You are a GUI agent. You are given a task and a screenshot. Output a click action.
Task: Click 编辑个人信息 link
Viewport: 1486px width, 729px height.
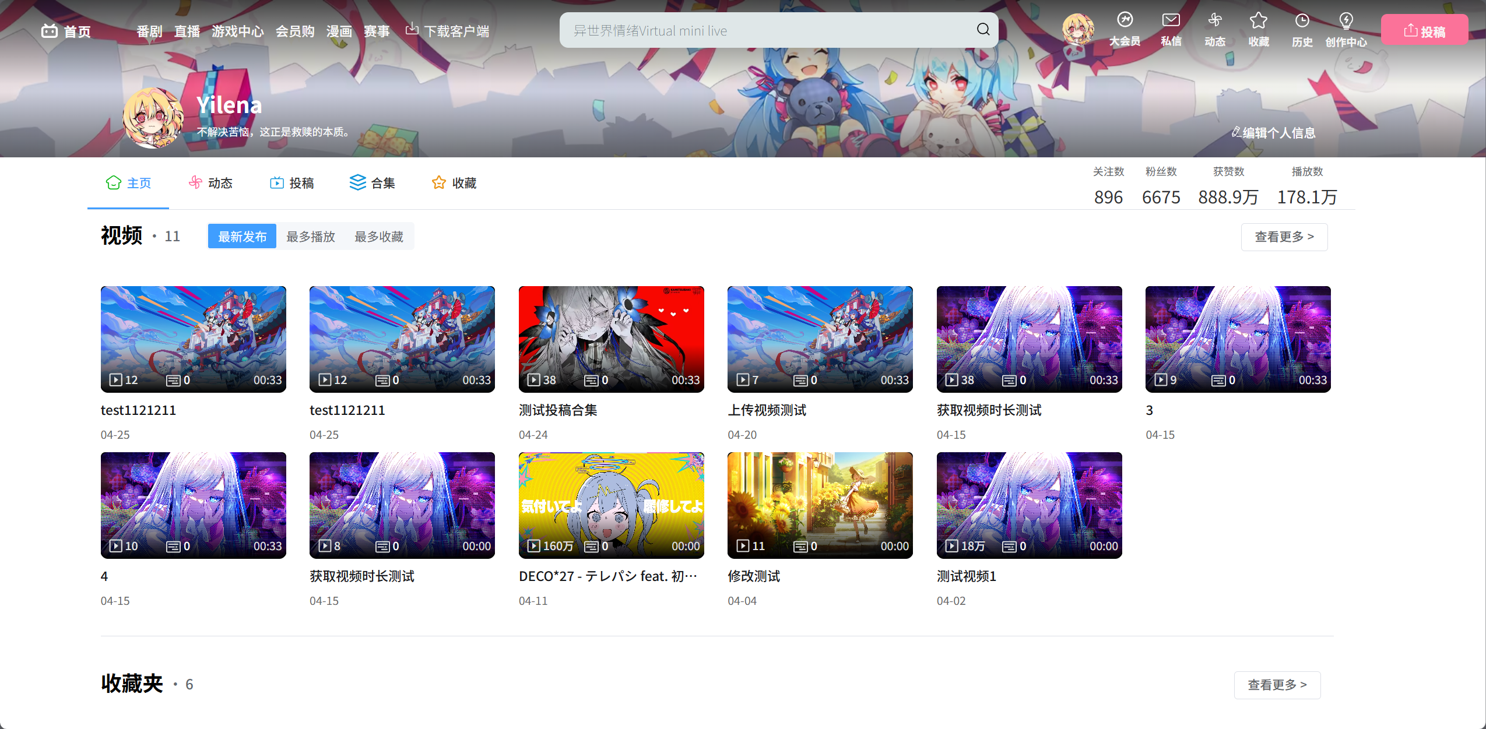pos(1274,133)
